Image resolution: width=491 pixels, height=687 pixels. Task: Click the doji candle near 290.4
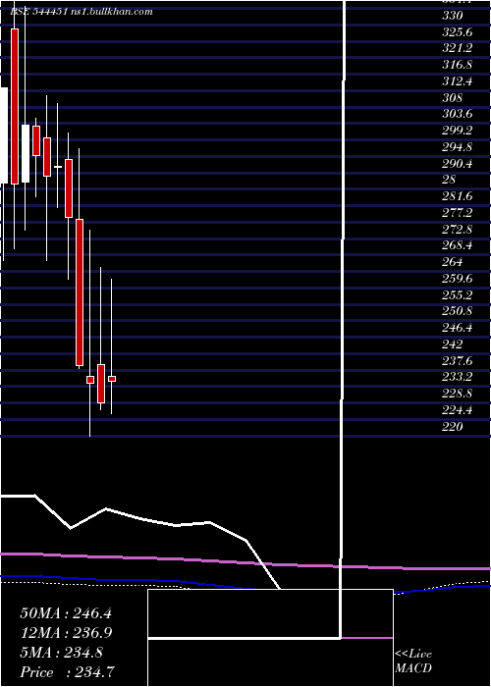(58, 167)
